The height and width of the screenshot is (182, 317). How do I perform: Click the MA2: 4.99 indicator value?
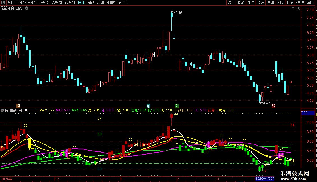point(47,110)
